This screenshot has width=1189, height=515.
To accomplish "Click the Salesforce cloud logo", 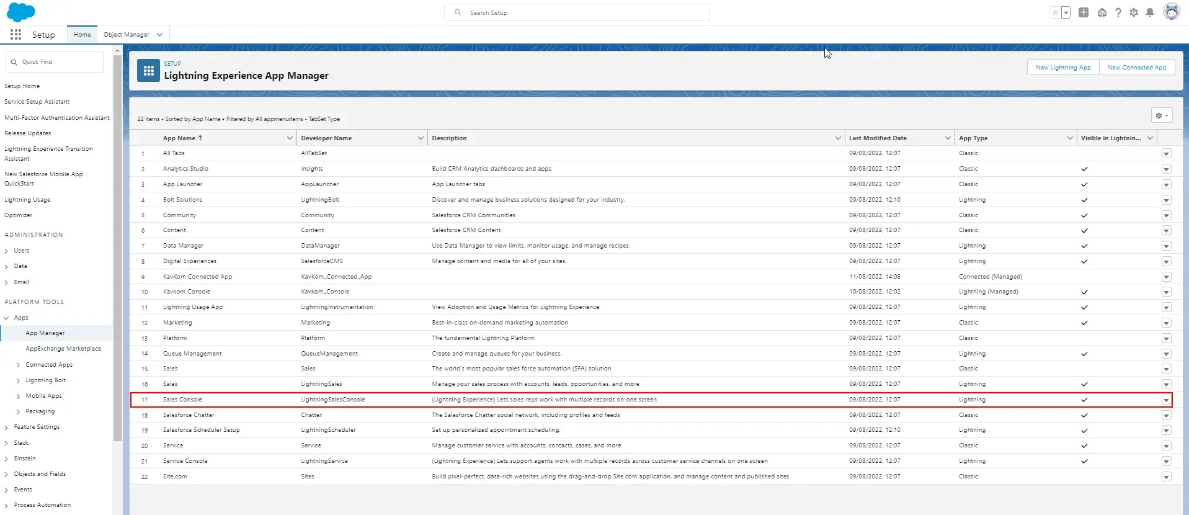I will [x=21, y=12].
